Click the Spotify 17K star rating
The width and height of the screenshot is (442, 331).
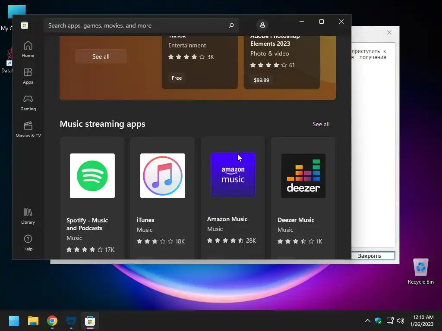[90, 250]
